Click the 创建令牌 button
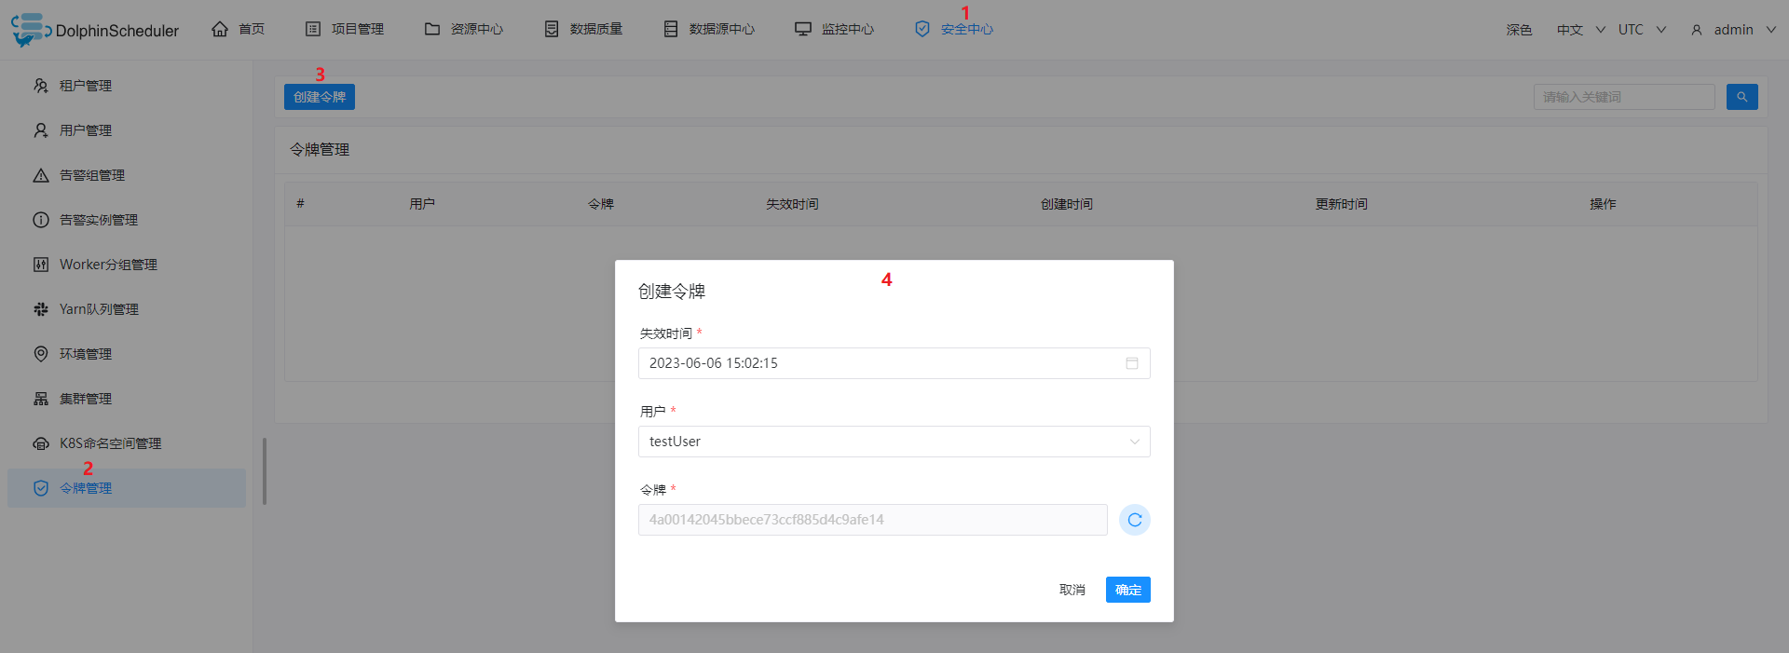 click(x=320, y=97)
